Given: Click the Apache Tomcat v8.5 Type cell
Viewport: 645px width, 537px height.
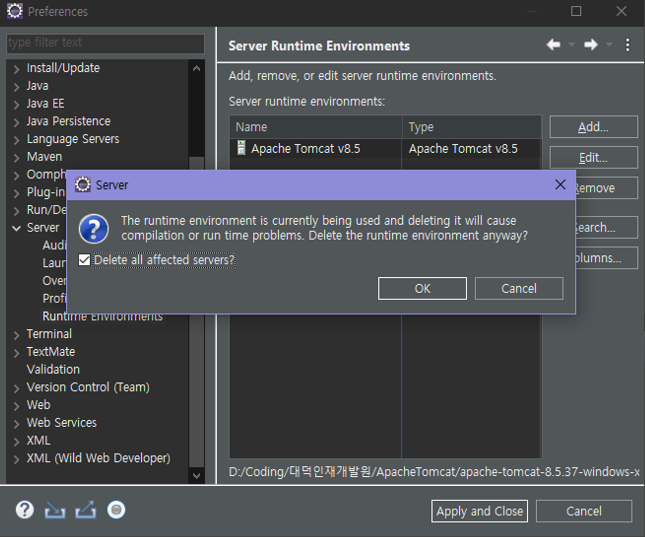Looking at the screenshot, I should click(x=463, y=148).
